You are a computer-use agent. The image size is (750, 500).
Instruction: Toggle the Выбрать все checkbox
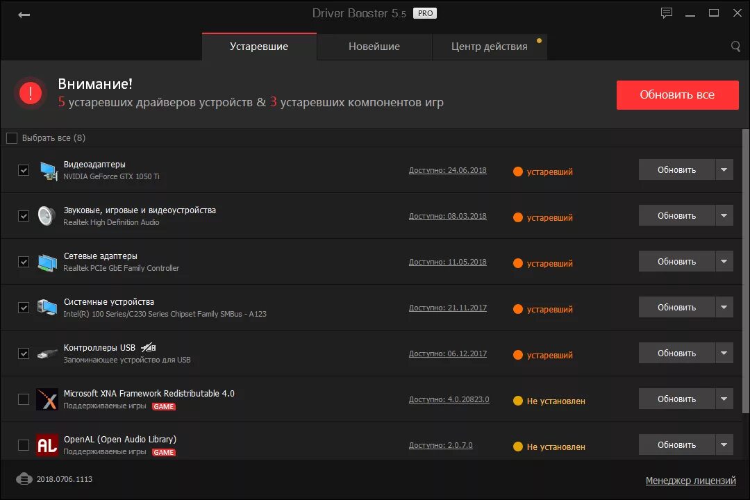pyautogui.click(x=12, y=138)
